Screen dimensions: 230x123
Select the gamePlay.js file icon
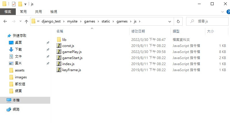[x=59, y=52]
